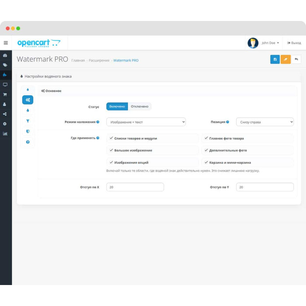Screen dimensions: 306x306
Task: Select the text settings T tab icon
Action: click(x=28, y=121)
